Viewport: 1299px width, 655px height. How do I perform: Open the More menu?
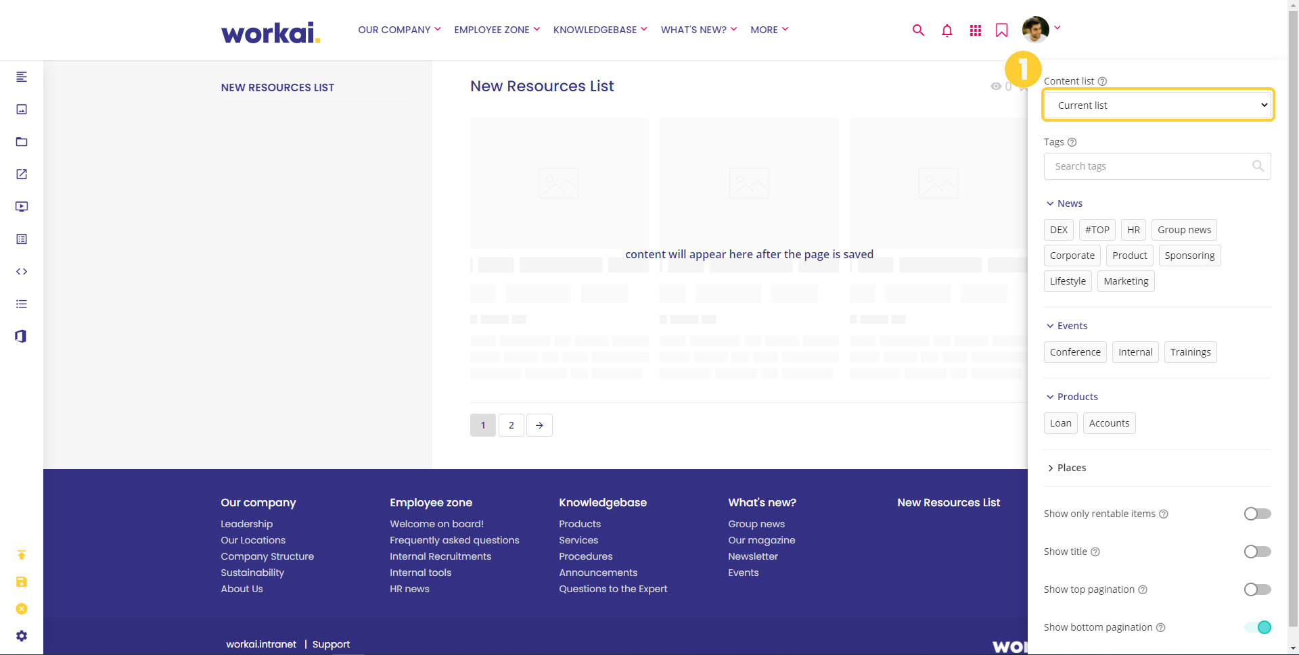[769, 30]
